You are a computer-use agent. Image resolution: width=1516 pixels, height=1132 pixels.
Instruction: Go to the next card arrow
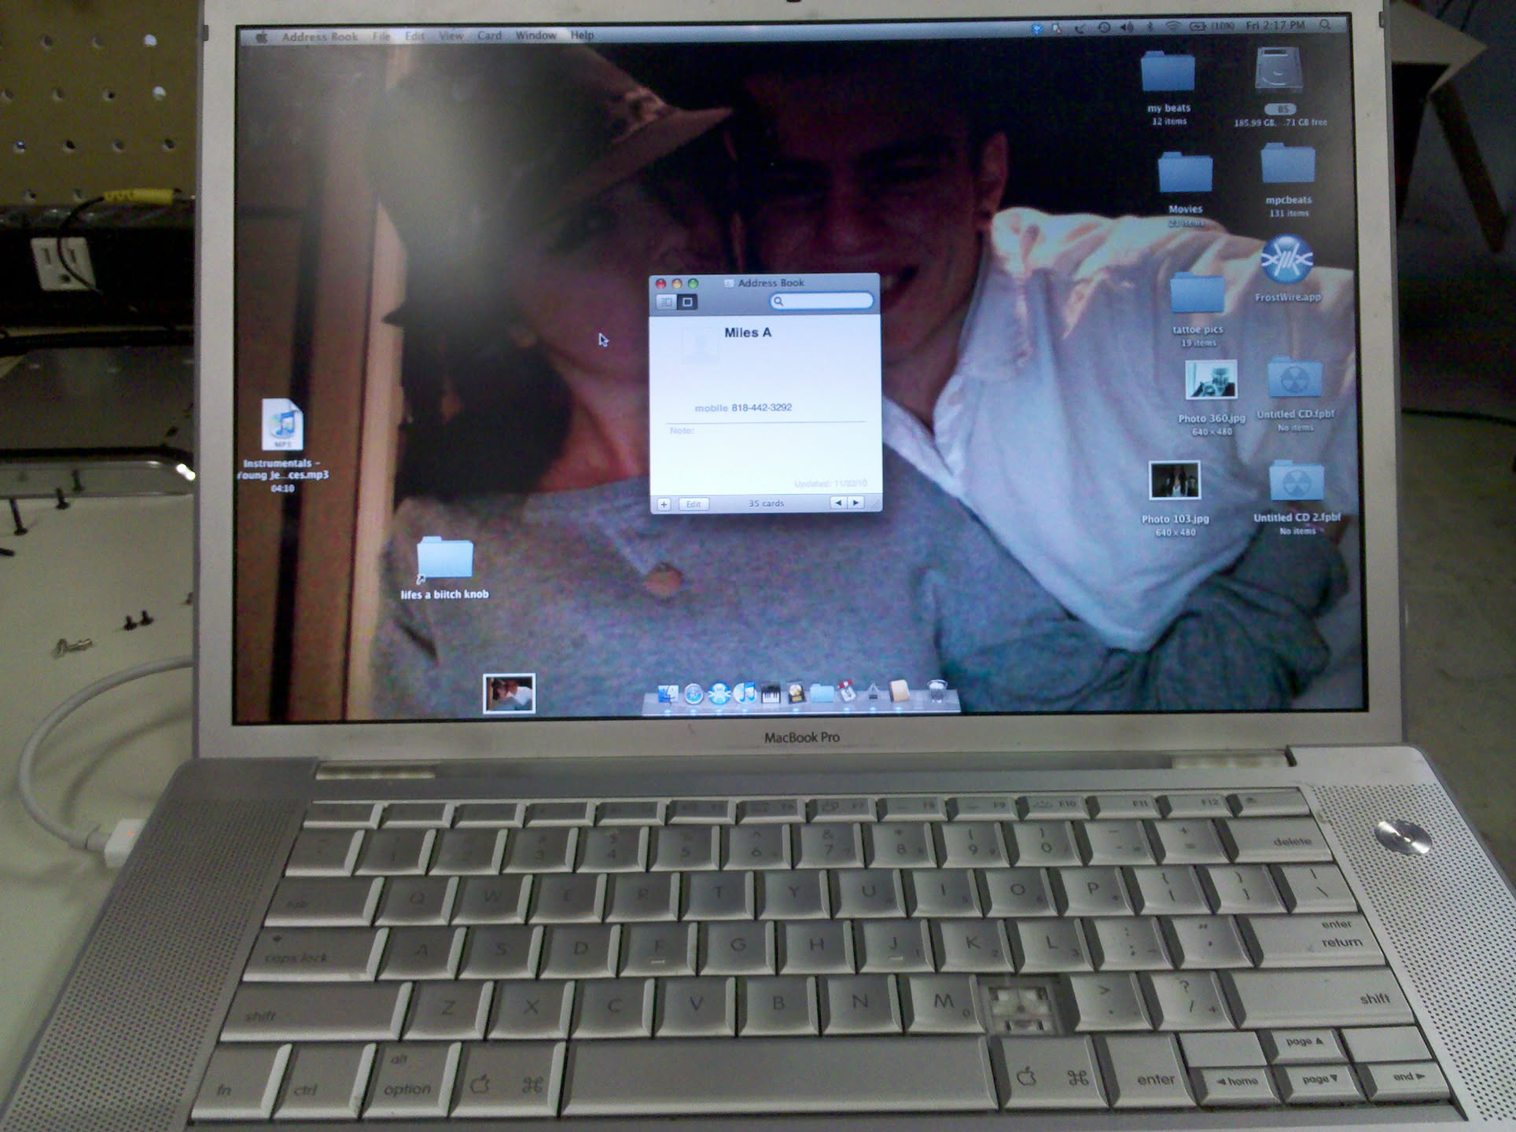[856, 503]
